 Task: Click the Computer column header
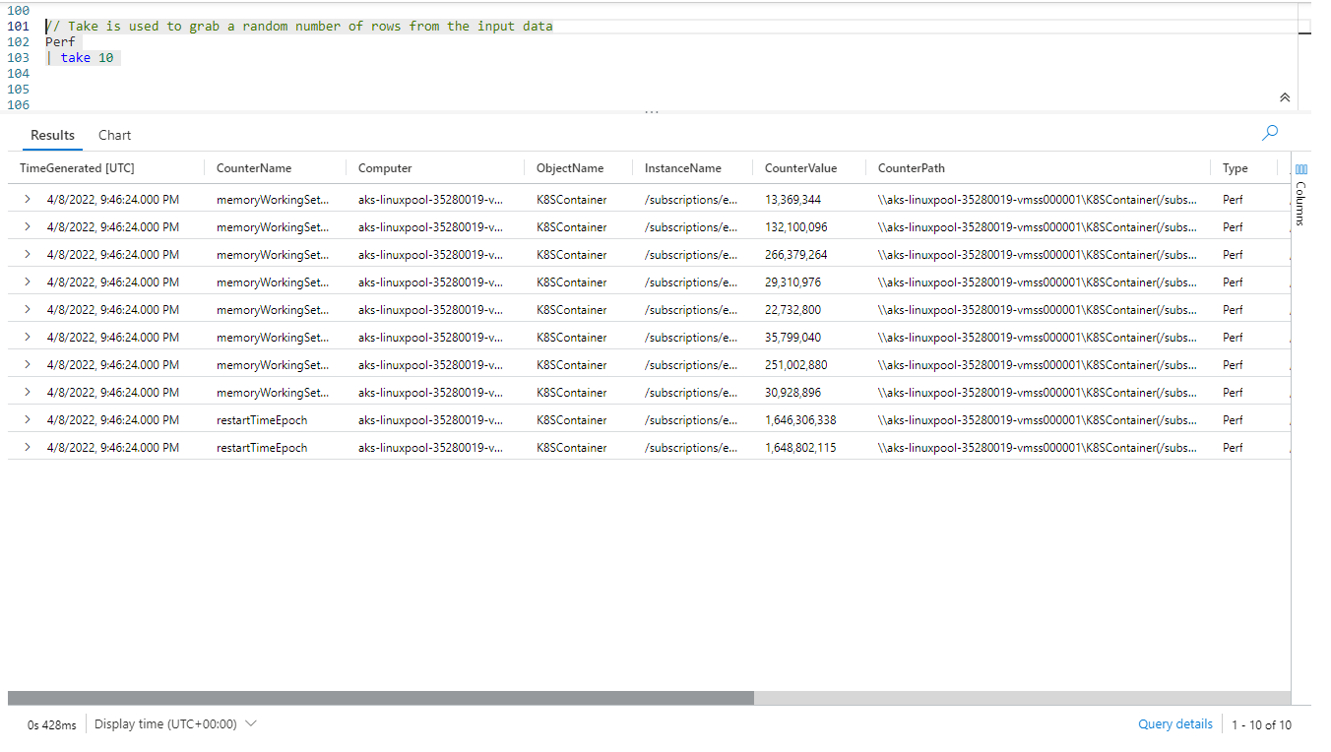point(385,168)
